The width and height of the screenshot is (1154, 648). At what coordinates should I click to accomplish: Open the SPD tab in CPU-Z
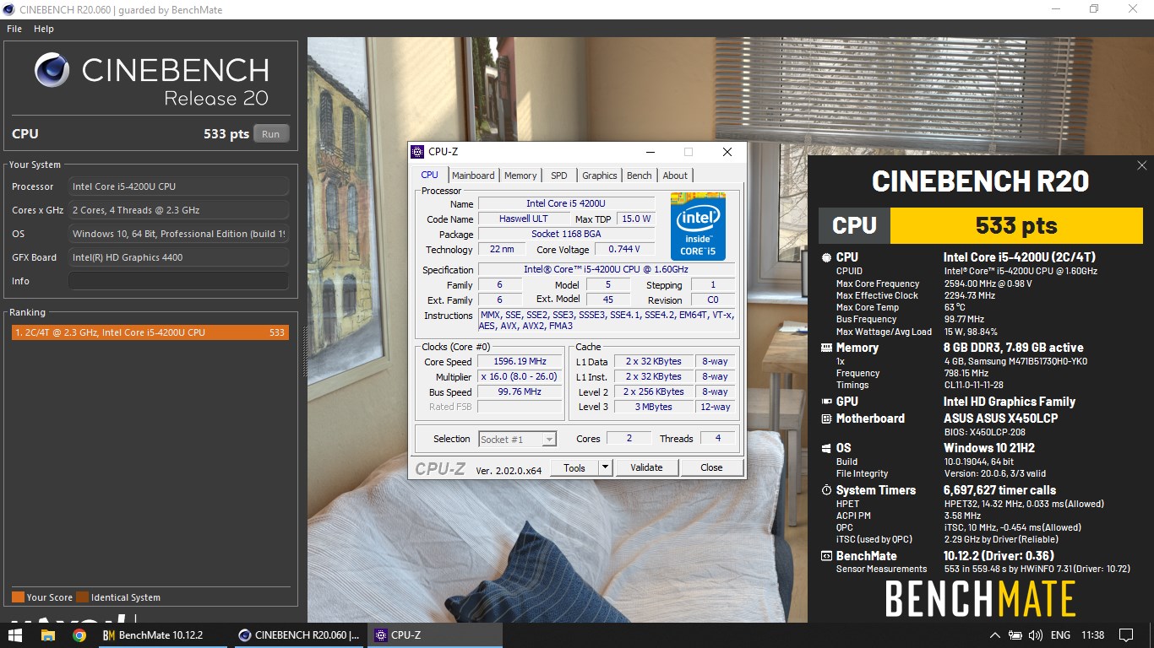pyautogui.click(x=559, y=175)
